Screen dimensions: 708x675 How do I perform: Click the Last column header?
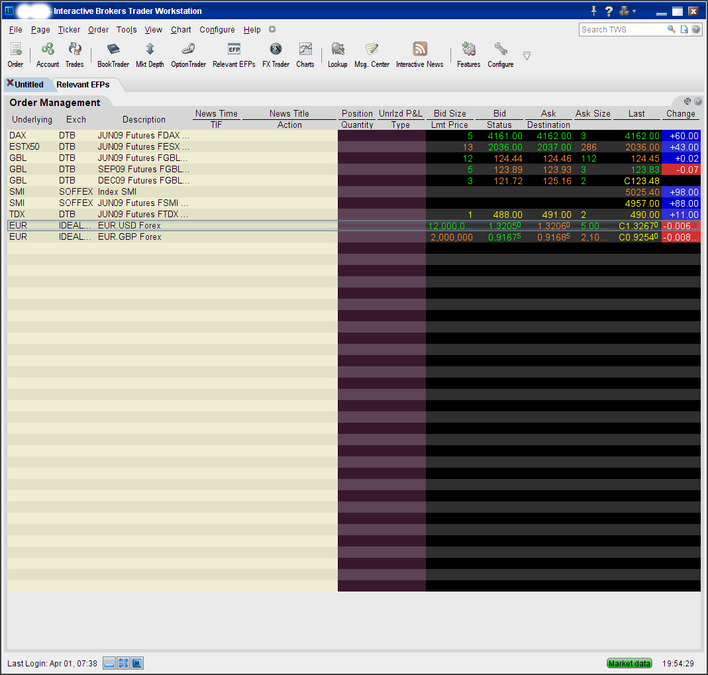pyautogui.click(x=636, y=113)
